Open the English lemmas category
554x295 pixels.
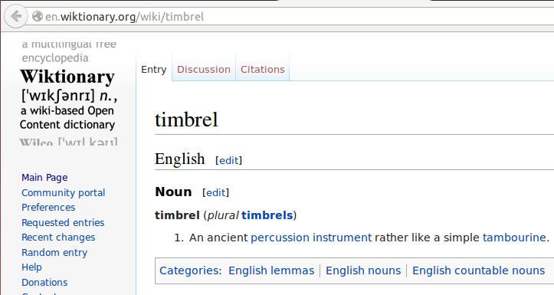point(271,270)
